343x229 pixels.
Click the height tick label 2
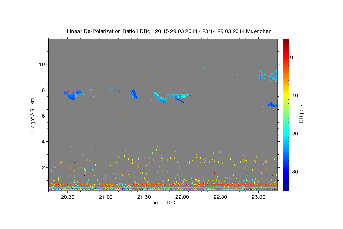pos(44,167)
